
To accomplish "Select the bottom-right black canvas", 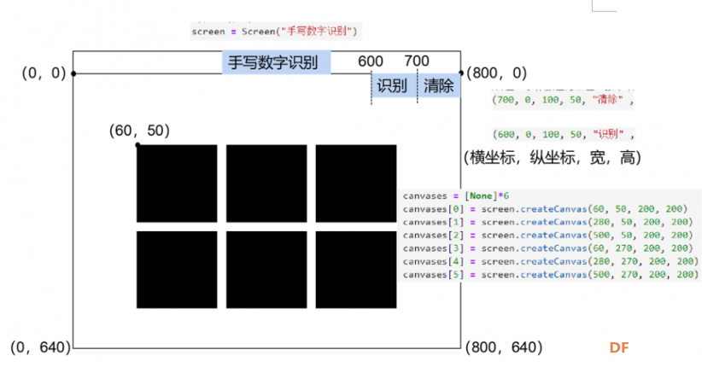I will click(x=356, y=270).
